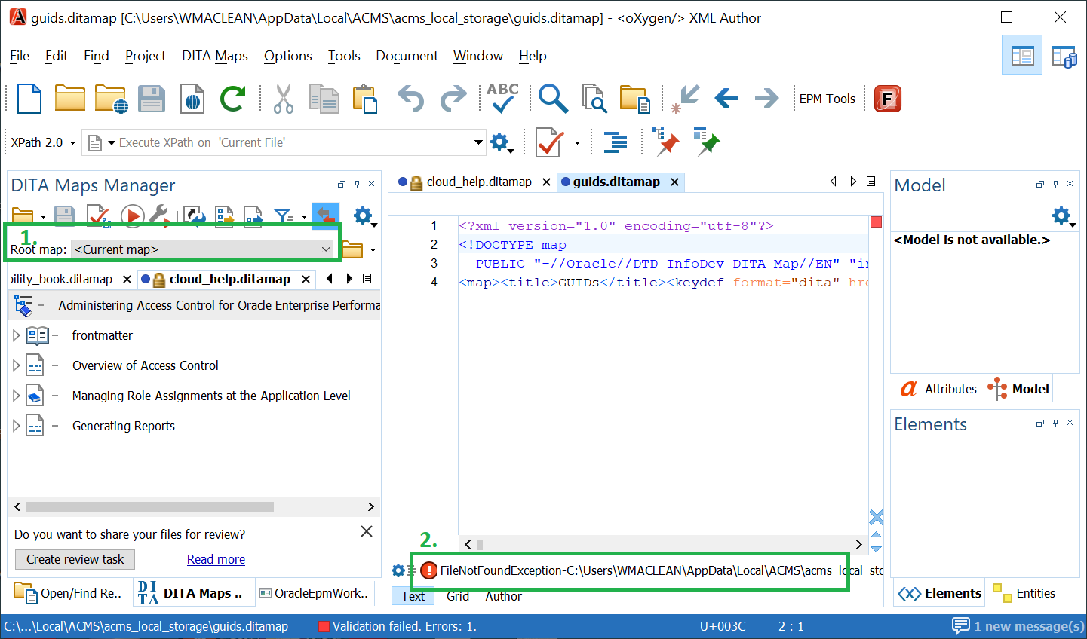Open the File menu
Screen dimensions: 1087x639
coord(20,56)
